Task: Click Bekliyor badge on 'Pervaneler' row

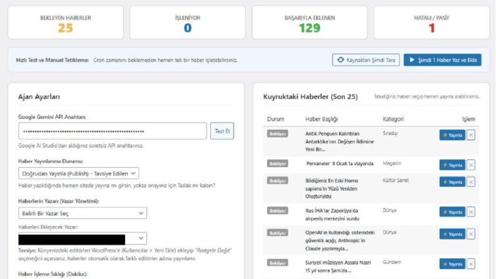Action: tap(278, 163)
